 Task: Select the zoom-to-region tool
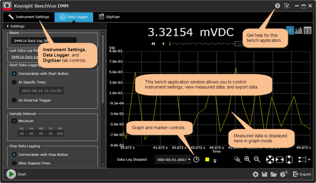pos(237,160)
